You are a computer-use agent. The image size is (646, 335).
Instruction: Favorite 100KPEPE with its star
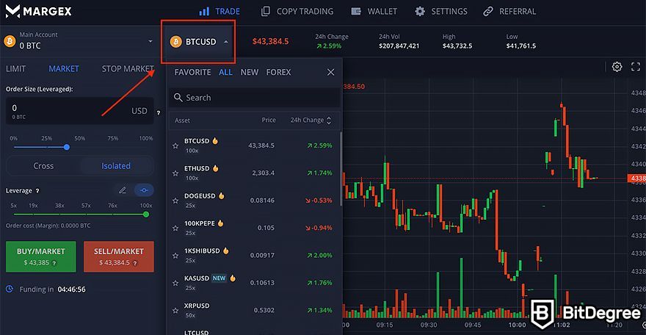coord(175,228)
